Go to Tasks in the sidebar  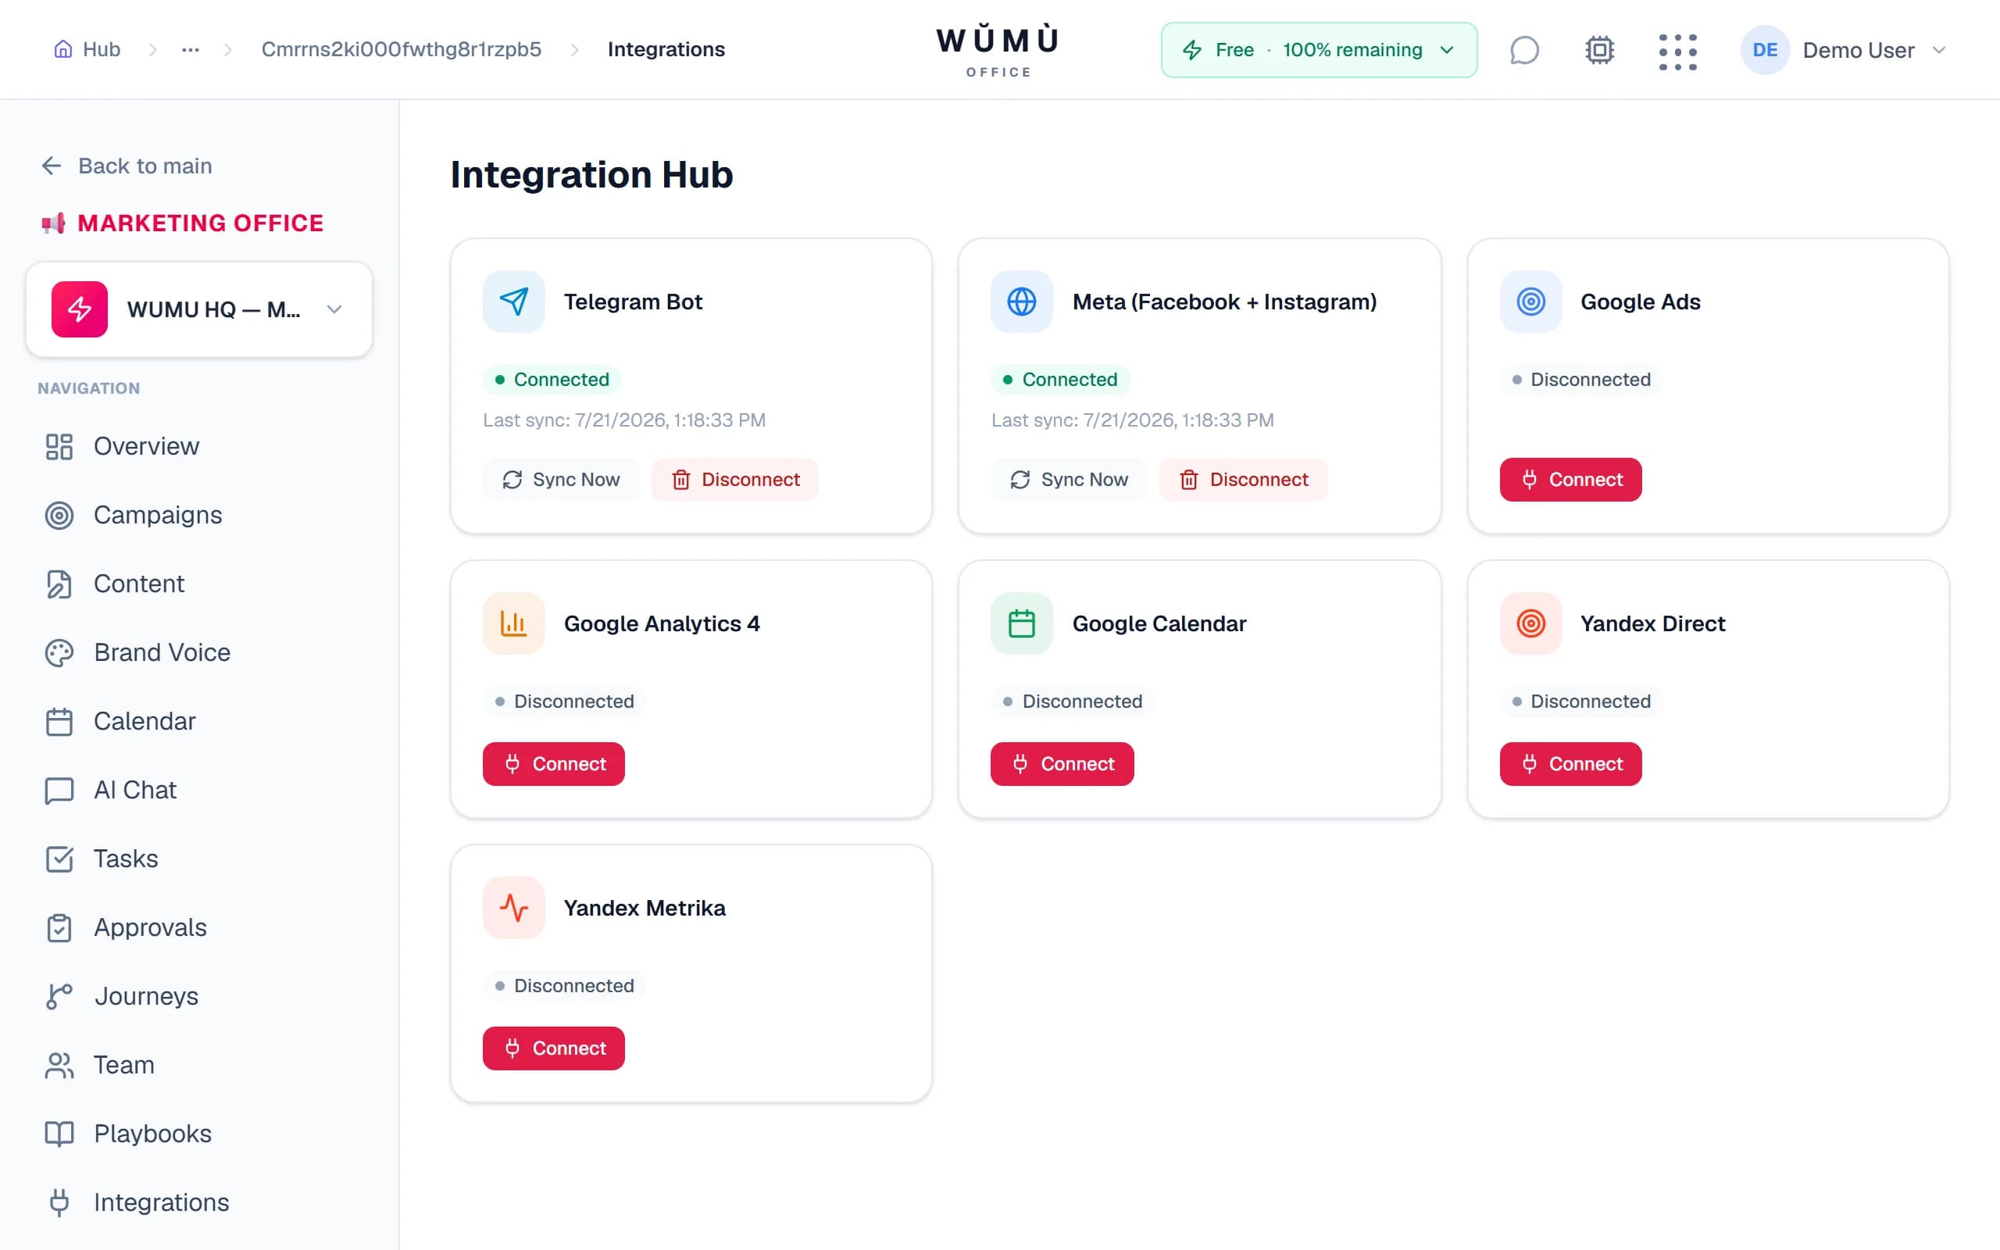(x=199, y=858)
